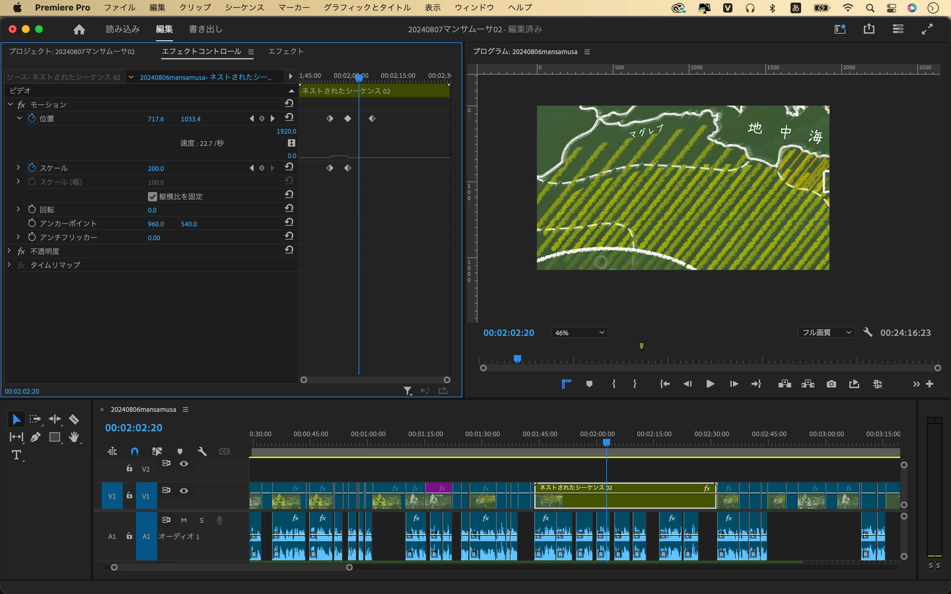951x594 pixels.
Task: Mute the A1 audio track
Action: pyautogui.click(x=184, y=520)
